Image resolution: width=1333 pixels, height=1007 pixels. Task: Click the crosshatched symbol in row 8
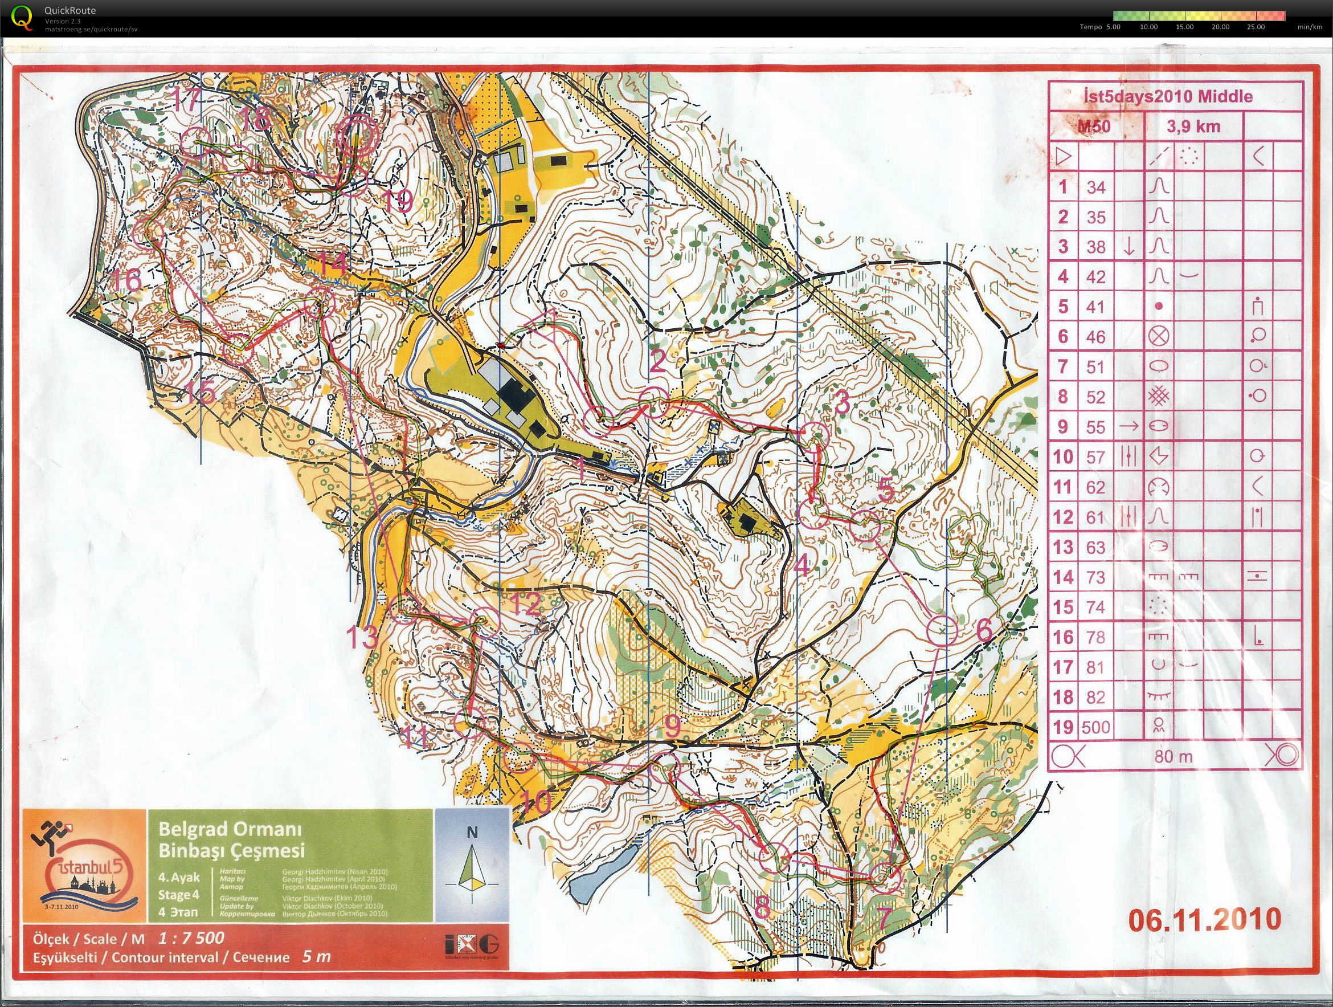1159,396
